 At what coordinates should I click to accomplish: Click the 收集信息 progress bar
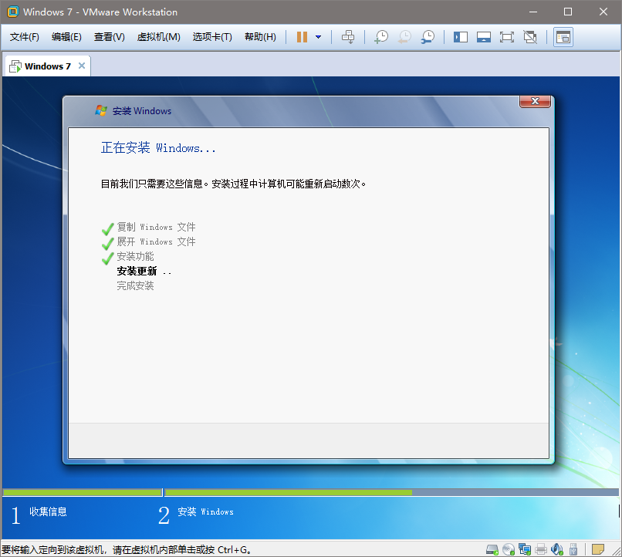[83, 492]
